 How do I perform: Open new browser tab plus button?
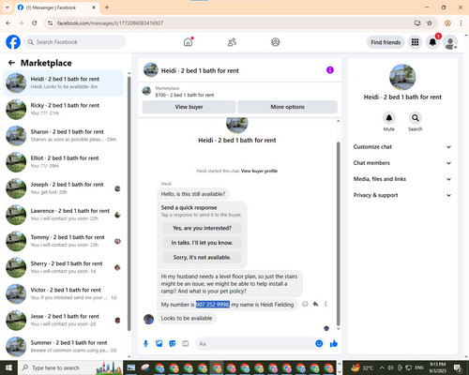pos(107,7)
